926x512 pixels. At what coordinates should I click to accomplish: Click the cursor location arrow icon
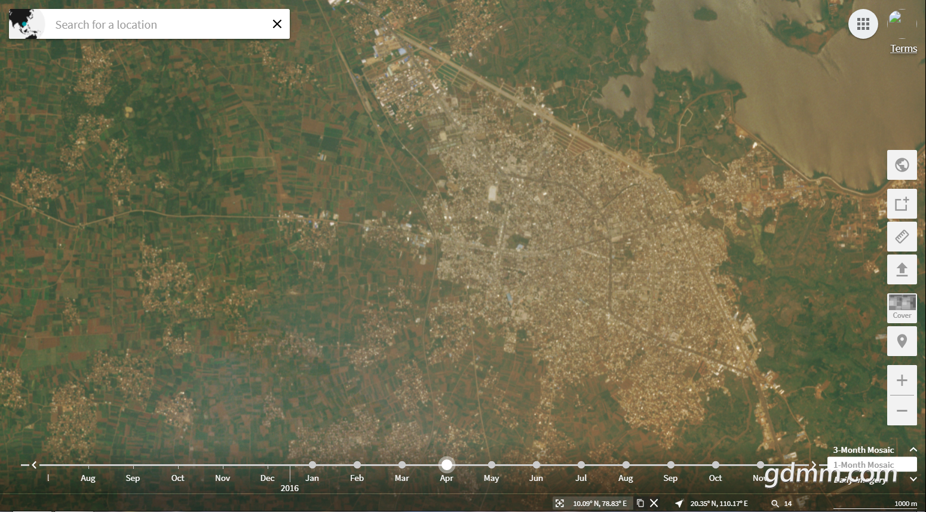679,503
